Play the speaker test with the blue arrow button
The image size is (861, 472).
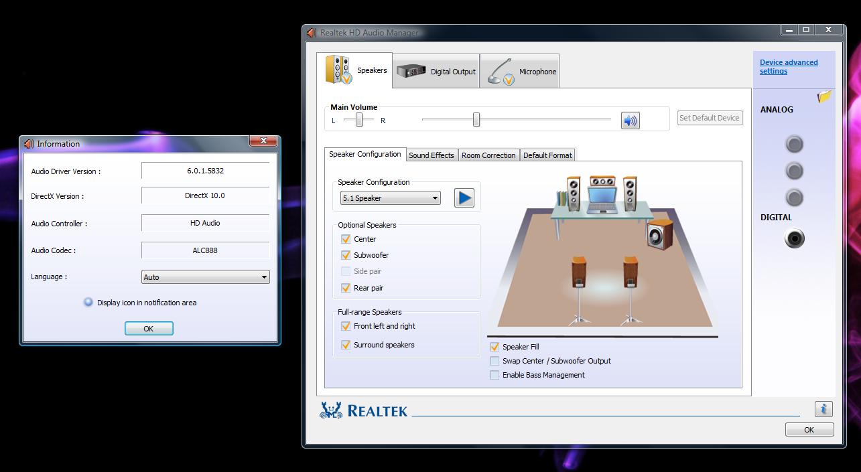pyautogui.click(x=464, y=198)
